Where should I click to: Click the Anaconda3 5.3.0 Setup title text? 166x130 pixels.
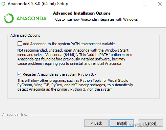[x=38, y=4]
